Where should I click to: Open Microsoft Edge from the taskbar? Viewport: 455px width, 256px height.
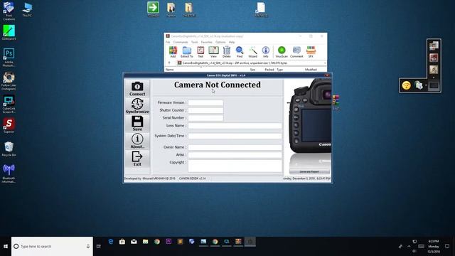[111, 242]
